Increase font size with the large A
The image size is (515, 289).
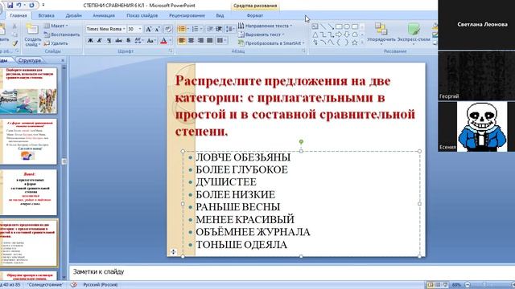(x=148, y=29)
